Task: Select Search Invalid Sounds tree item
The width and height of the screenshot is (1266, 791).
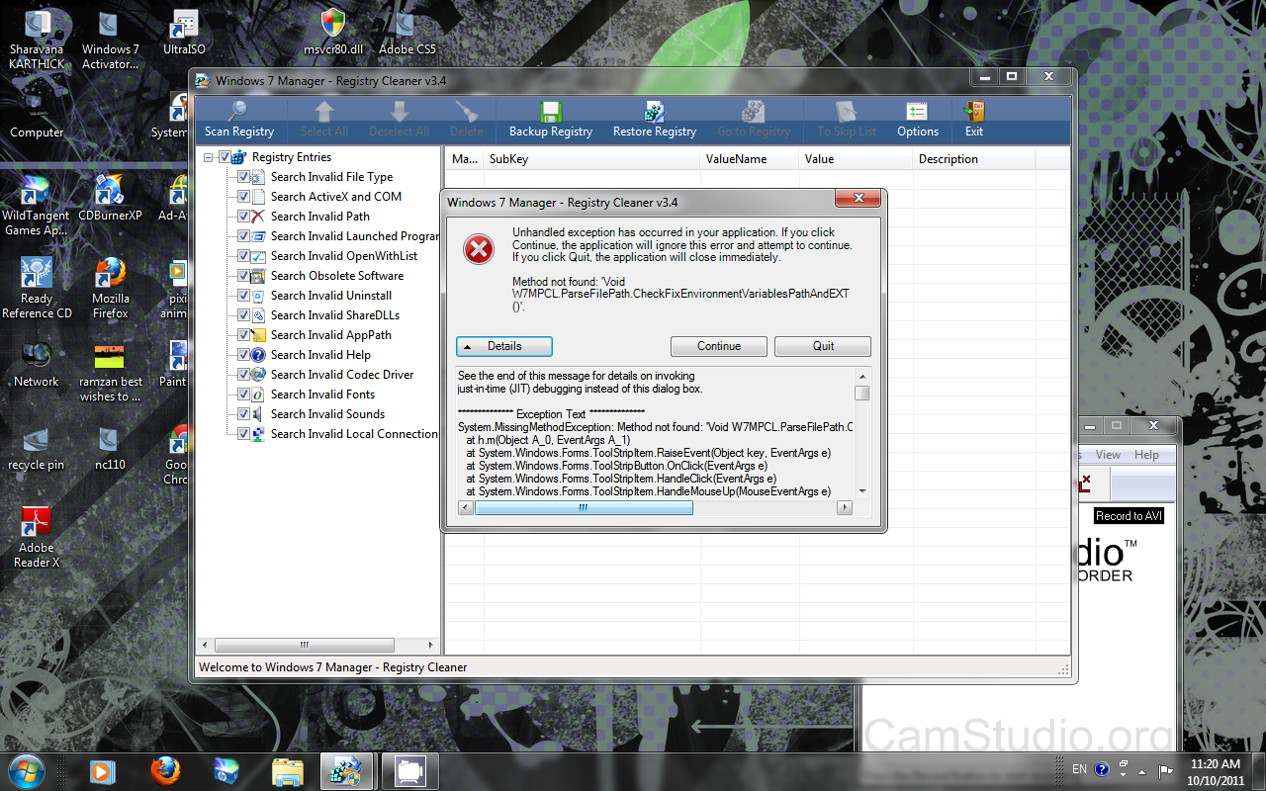Action: click(x=327, y=414)
